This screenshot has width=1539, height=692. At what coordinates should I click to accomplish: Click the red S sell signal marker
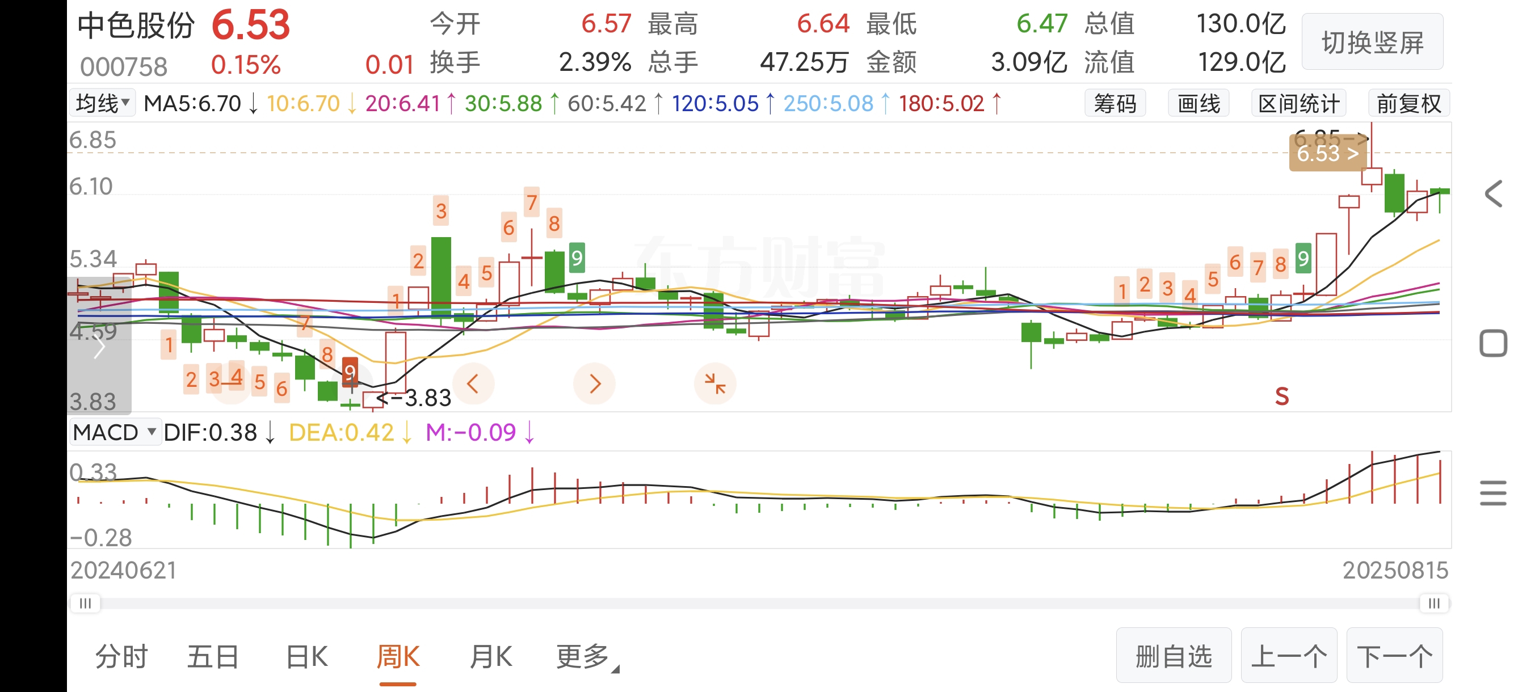pyautogui.click(x=1281, y=396)
